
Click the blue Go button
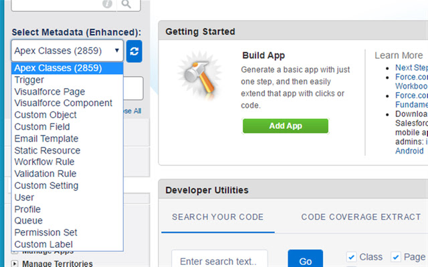pyautogui.click(x=305, y=260)
